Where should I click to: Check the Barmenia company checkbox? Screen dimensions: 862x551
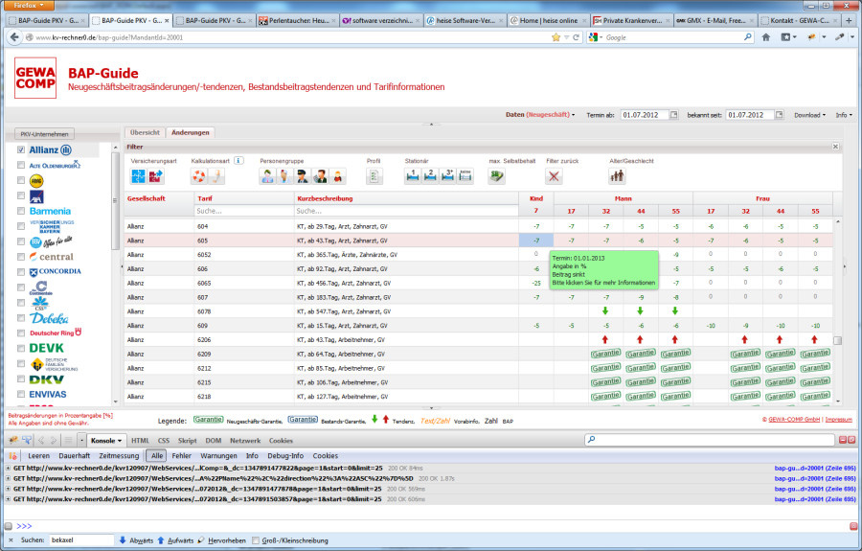pos(21,211)
